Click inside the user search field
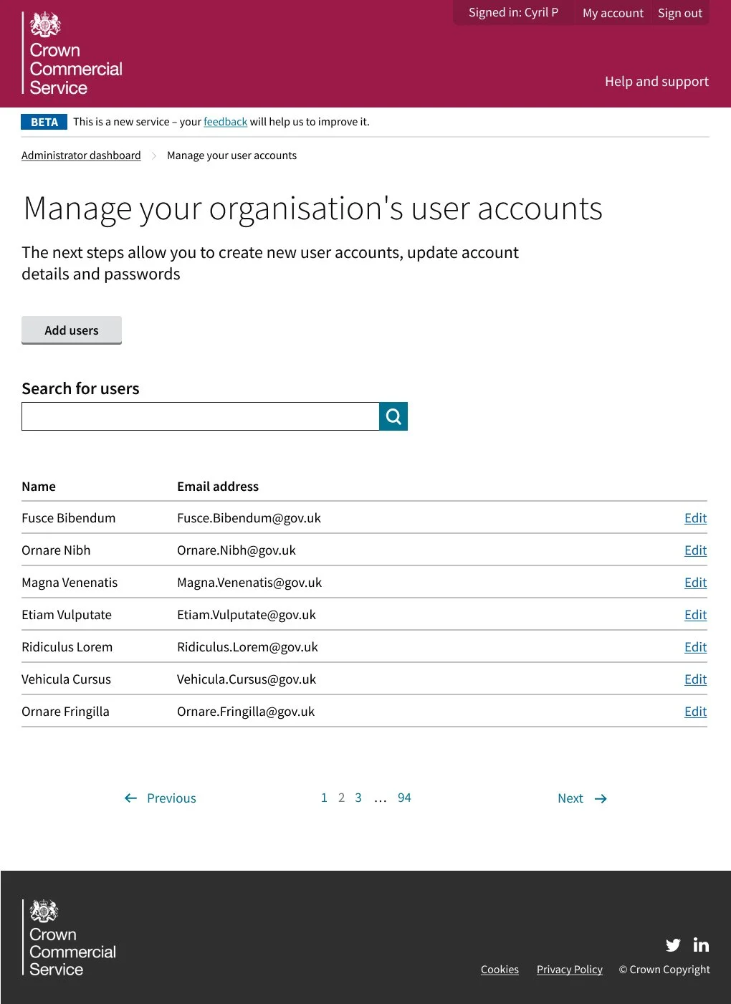Screen dimensions: 731x1004 tap(201, 416)
